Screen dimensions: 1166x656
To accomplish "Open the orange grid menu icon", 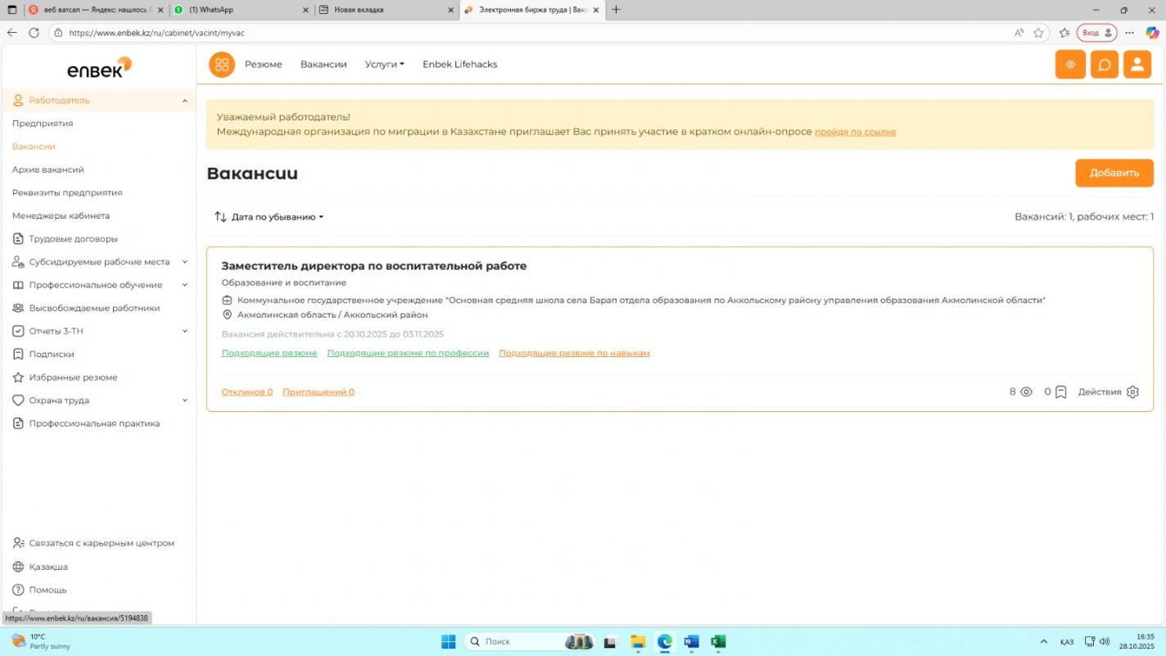I will tap(221, 65).
